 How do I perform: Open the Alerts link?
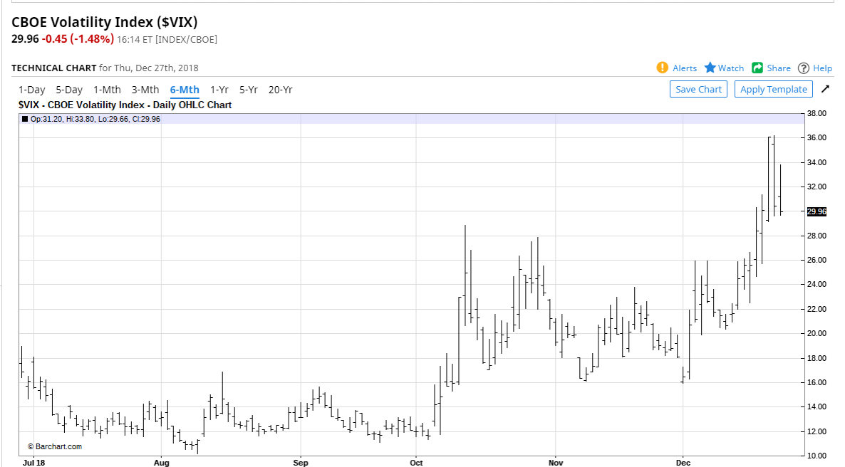[x=685, y=68]
